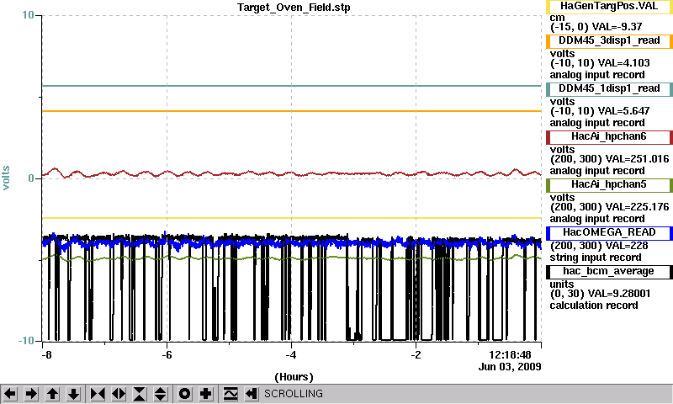The width and height of the screenshot is (673, 404).
Task: Click the 'calculation record' description text
Action: (594, 306)
